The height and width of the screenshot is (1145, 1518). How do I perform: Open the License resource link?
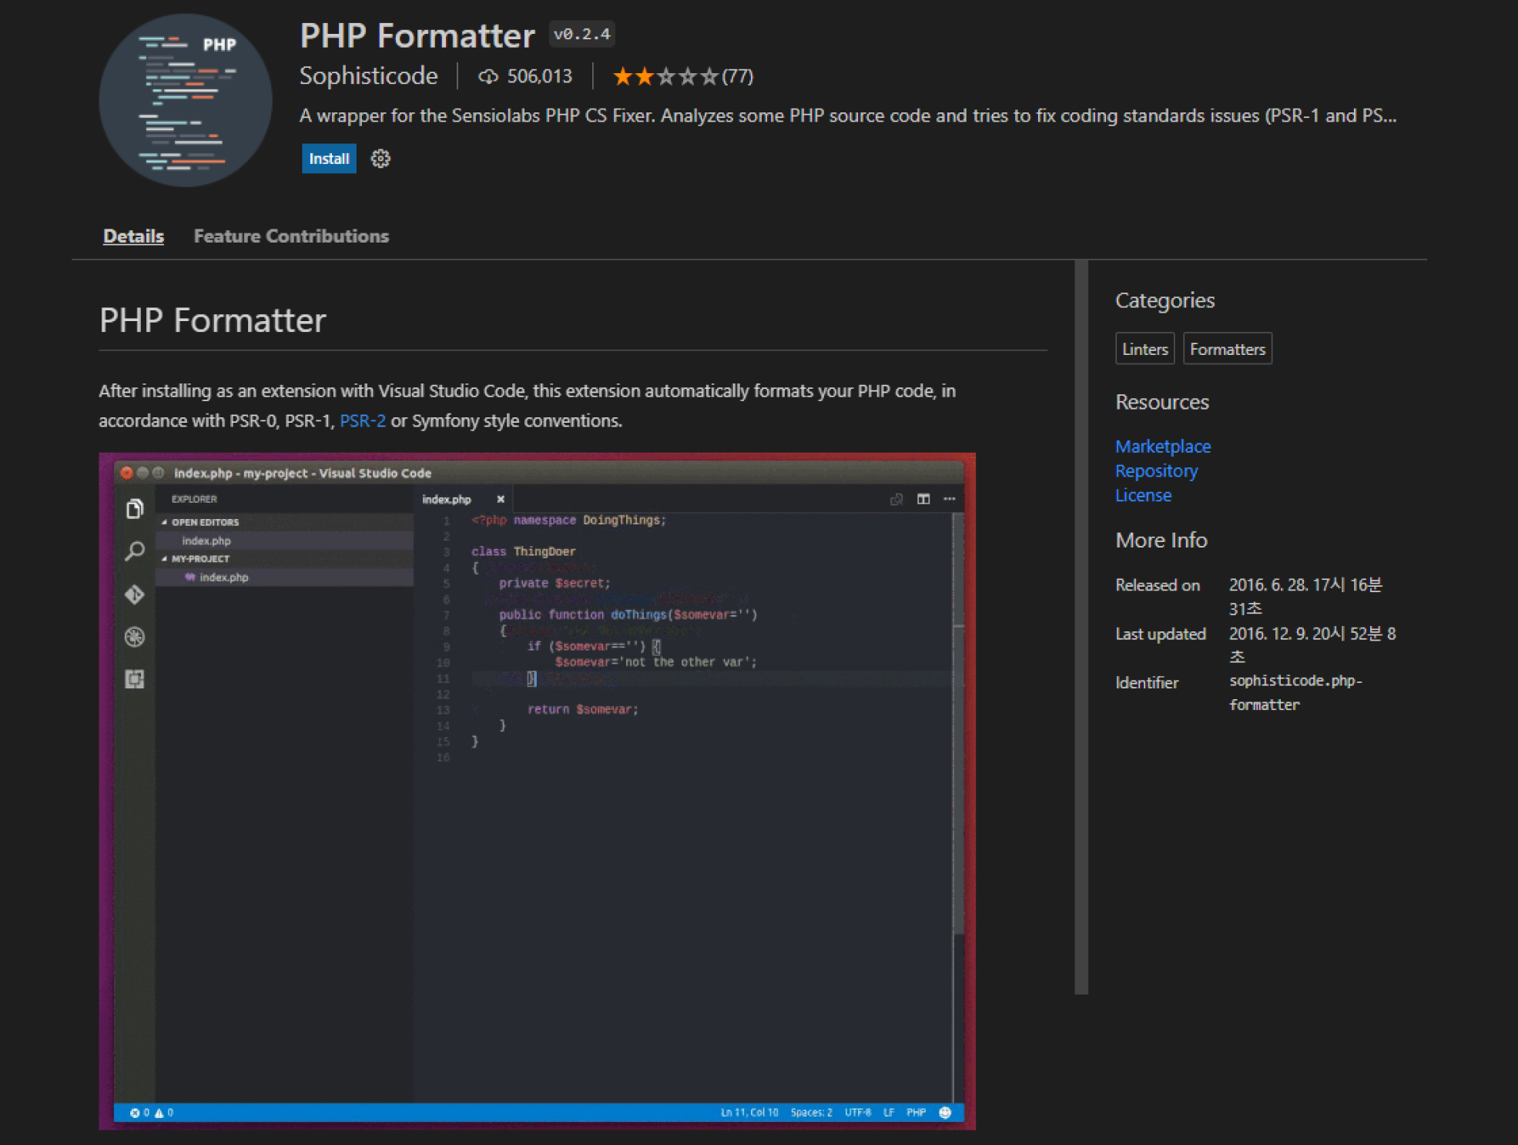[1143, 495]
